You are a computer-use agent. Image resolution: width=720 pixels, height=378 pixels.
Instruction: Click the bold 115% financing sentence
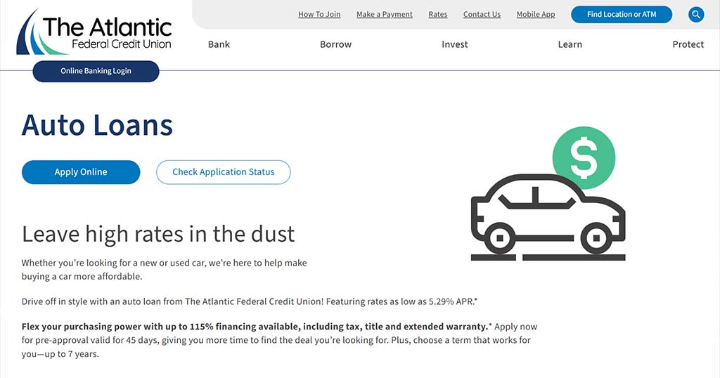click(x=257, y=327)
